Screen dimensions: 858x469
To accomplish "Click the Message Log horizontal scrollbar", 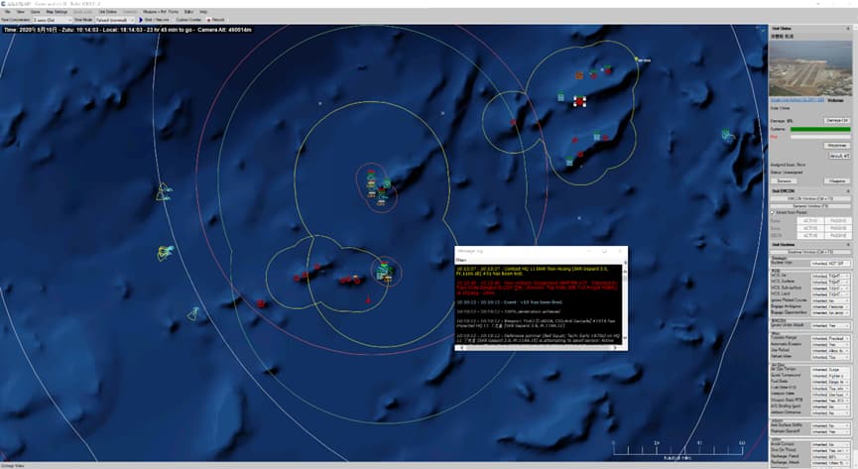I will tap(539, 347).
